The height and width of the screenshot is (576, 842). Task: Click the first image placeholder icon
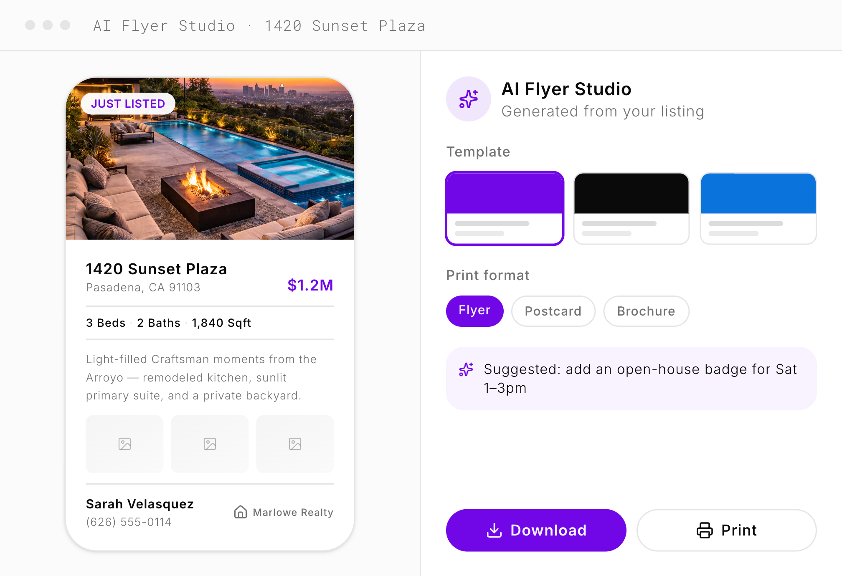(124, 444)
